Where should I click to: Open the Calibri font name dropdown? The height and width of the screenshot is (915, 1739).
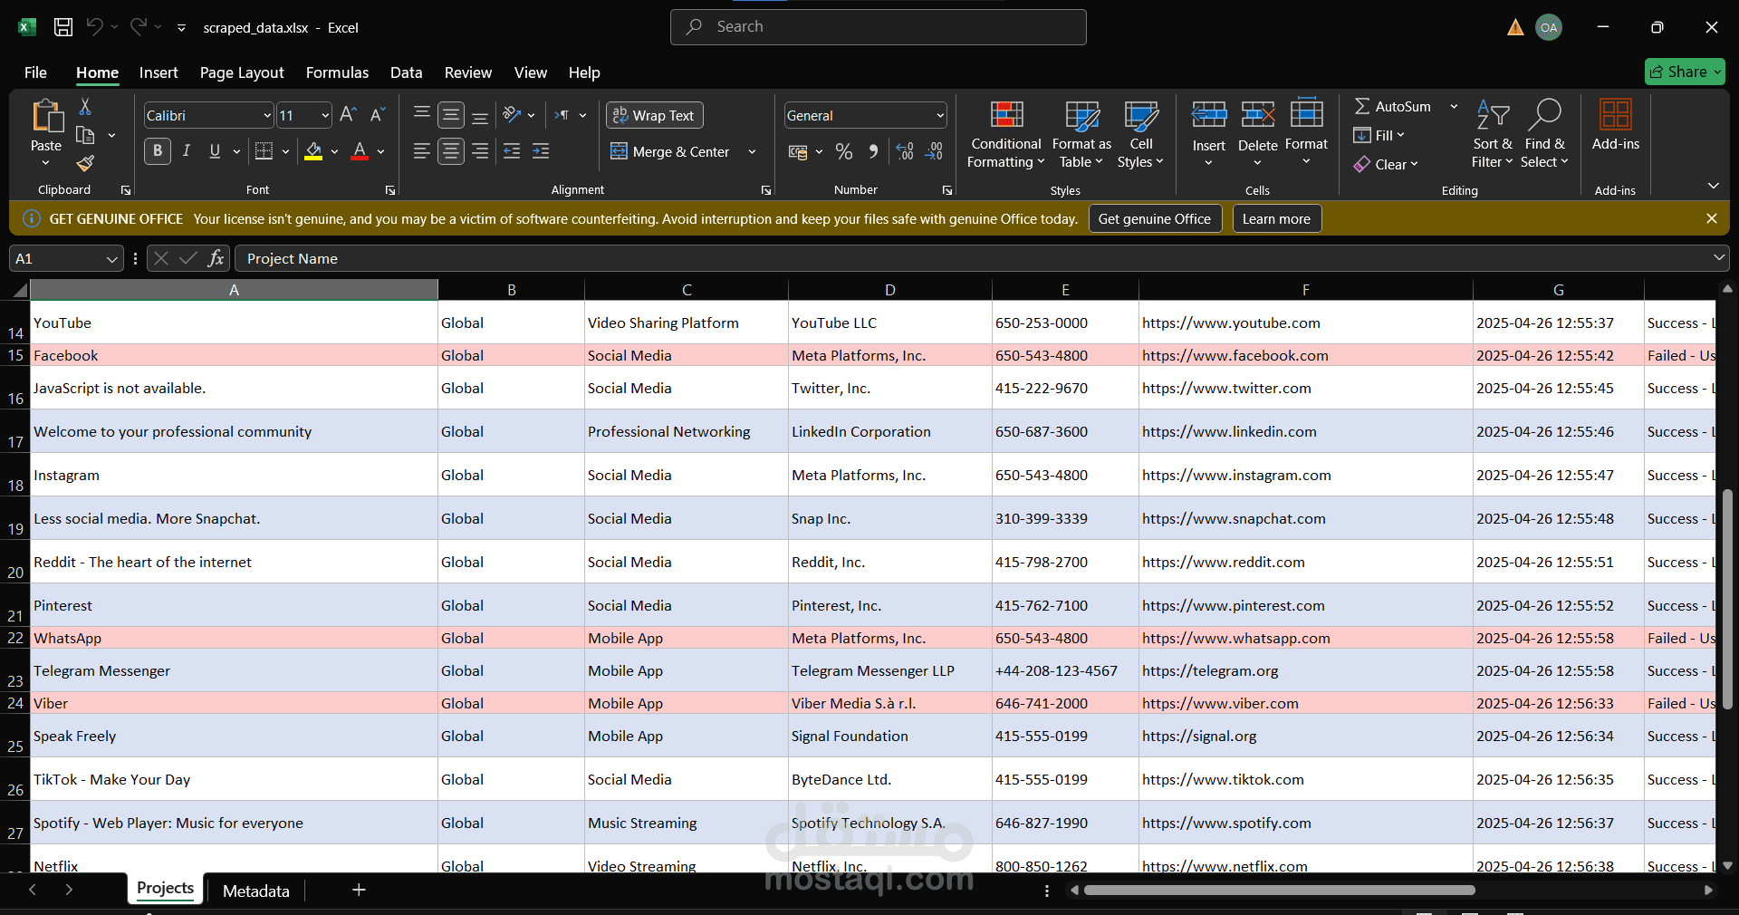tap(267, 116)
